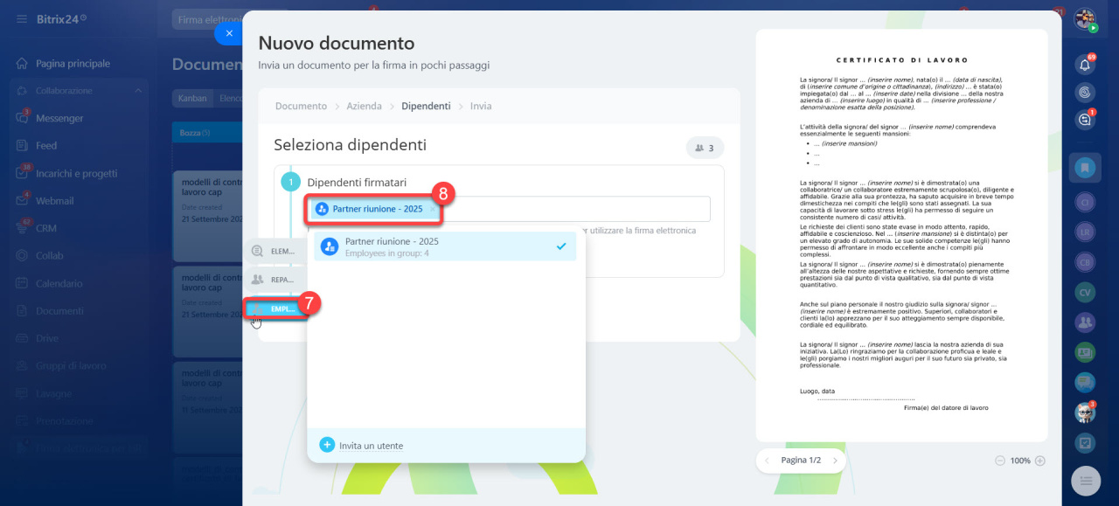Close the Nuovo documento slider panel
Viewport: 1119px width, 506px height.
point(229,33)
